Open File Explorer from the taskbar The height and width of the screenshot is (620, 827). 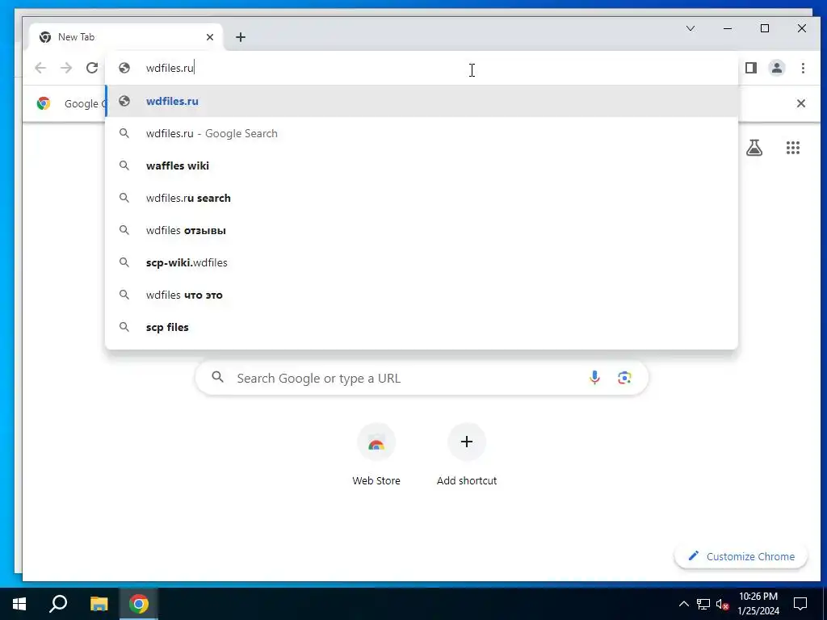(99, 604)
